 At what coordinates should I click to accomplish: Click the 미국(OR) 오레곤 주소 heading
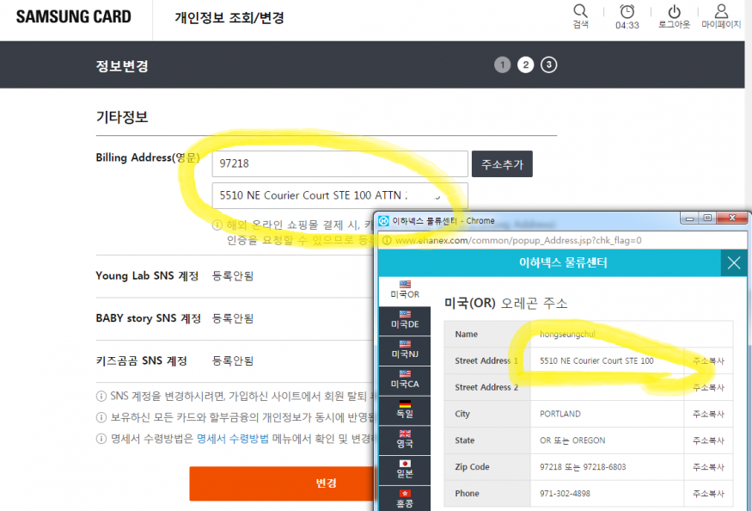pos(506,303)
